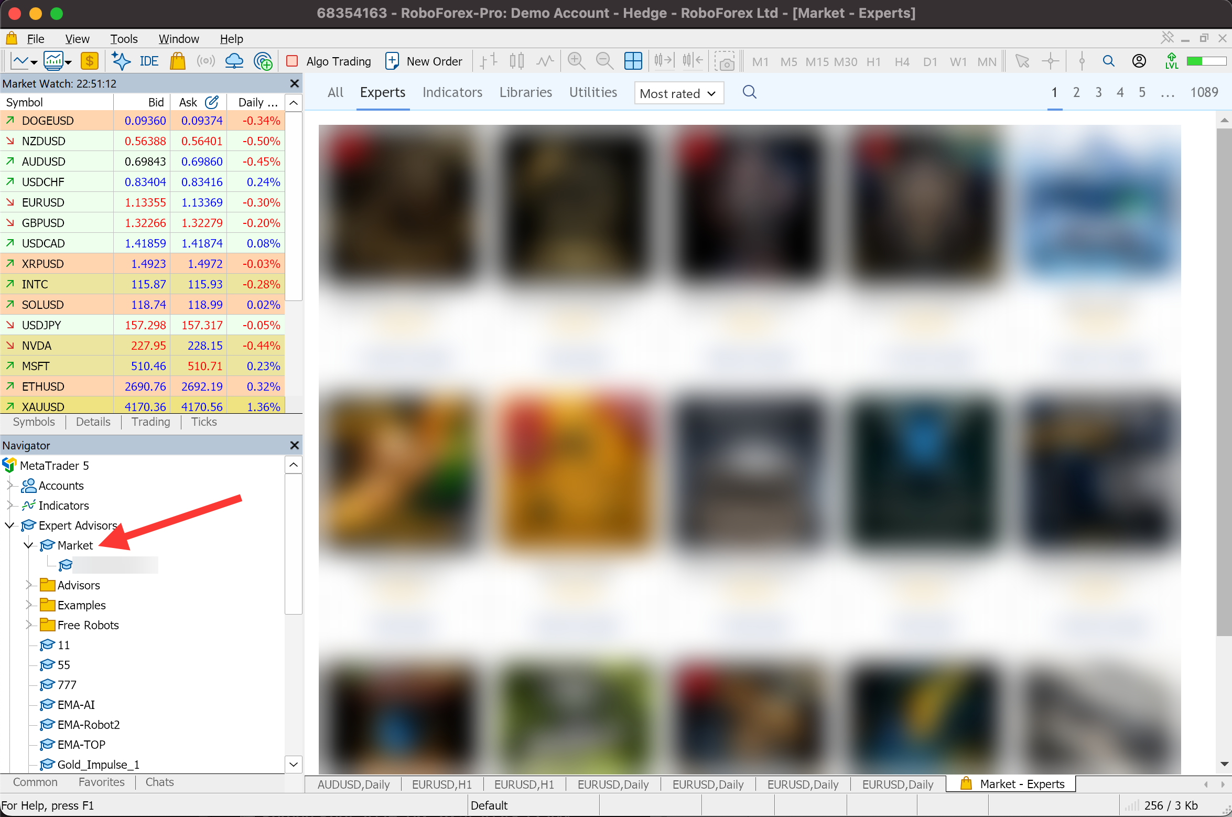Toggle chart shift button
The width and height of the screenshot is (1232, 817).
click(x=693, y=61)
